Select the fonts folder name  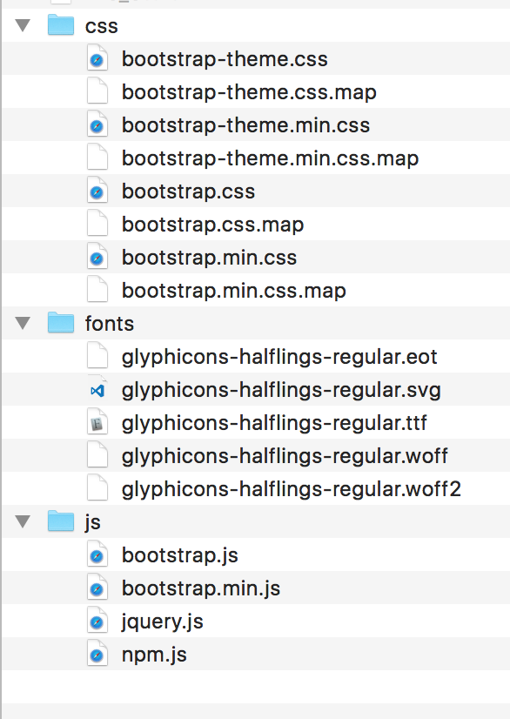[x=110, y=323]
